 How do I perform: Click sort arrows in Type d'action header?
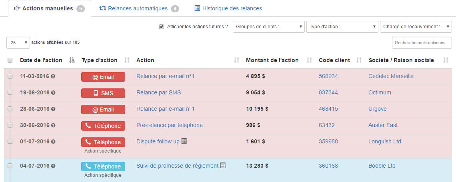pyautogui.click(x=127, y=60)
